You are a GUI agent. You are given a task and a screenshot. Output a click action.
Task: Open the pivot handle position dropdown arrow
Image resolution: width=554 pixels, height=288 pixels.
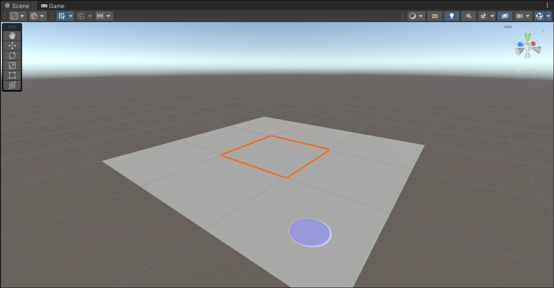click(x=22, y=16)
